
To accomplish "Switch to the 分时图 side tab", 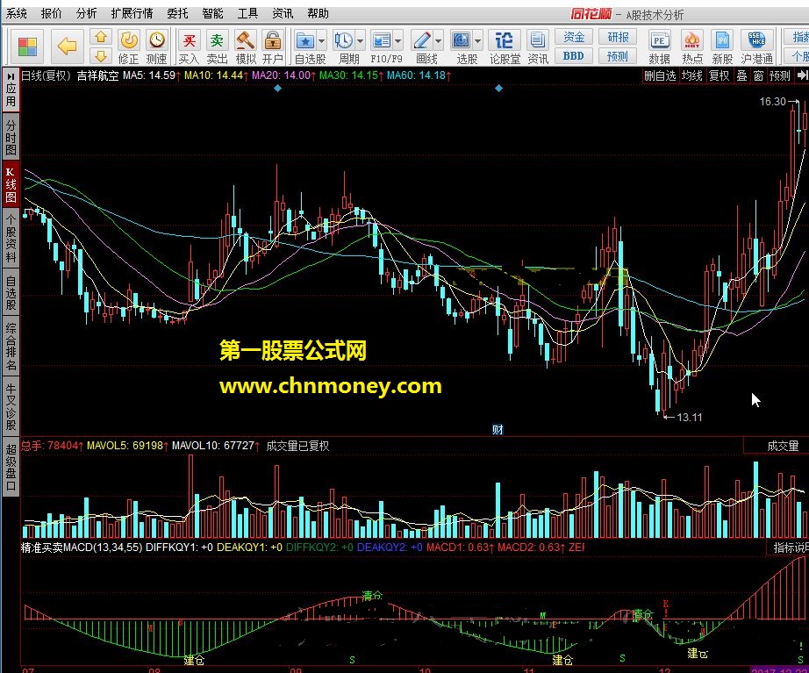I will point(11,137).
